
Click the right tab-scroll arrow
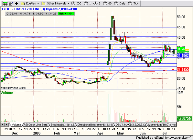6,125
